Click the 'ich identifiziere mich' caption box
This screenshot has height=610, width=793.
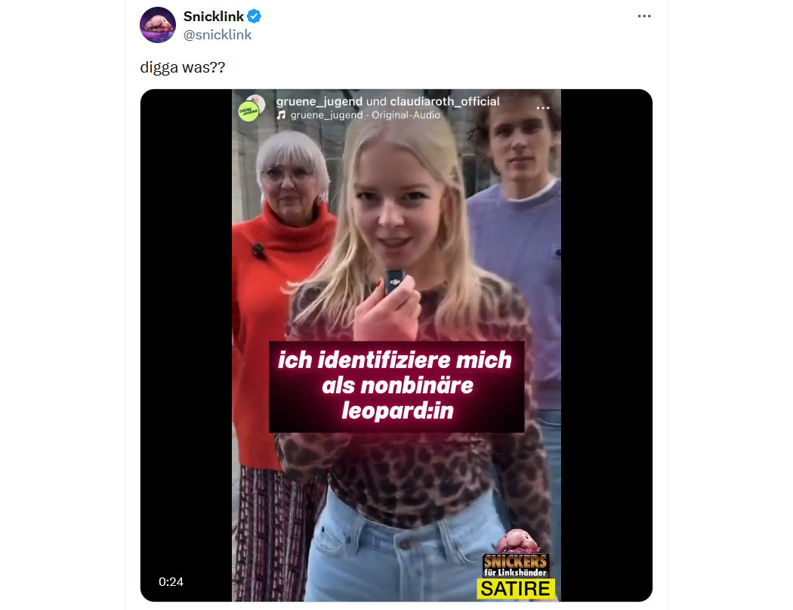pyautogui.click(x=396, y=387)
